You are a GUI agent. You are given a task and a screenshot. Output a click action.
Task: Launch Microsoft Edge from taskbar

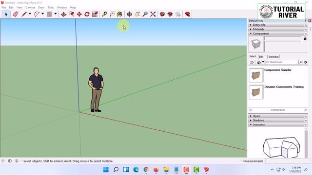136,170
